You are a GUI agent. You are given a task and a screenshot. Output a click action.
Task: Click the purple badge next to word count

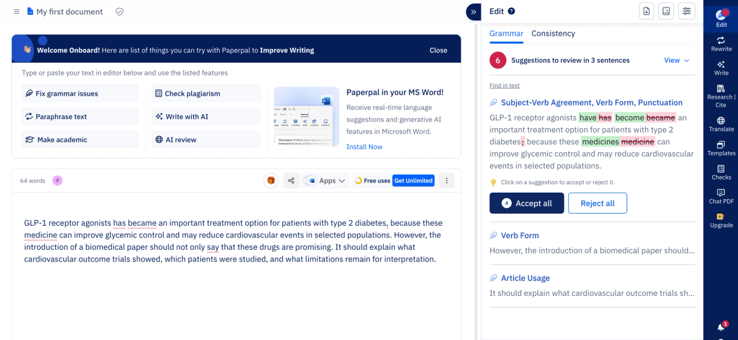(x=57, y=180)
